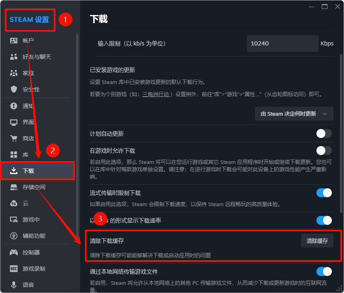Image resolution: width=344 pixels, height=293 pixels.
Task: Disable the 流式传输时限制下载 toggle
Action: point(324,193)
